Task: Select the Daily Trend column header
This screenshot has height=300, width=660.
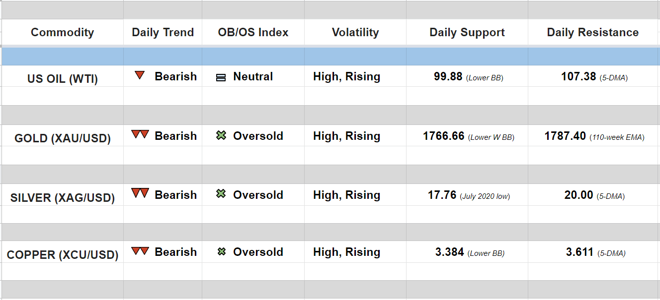Action: [163, 33]
